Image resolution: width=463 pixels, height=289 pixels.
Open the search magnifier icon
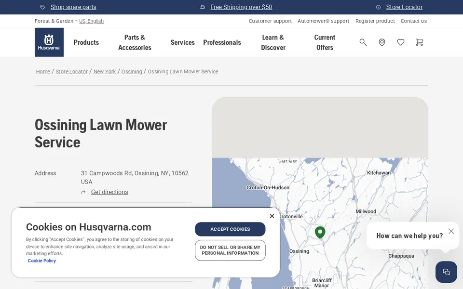[x=363, y=42]
